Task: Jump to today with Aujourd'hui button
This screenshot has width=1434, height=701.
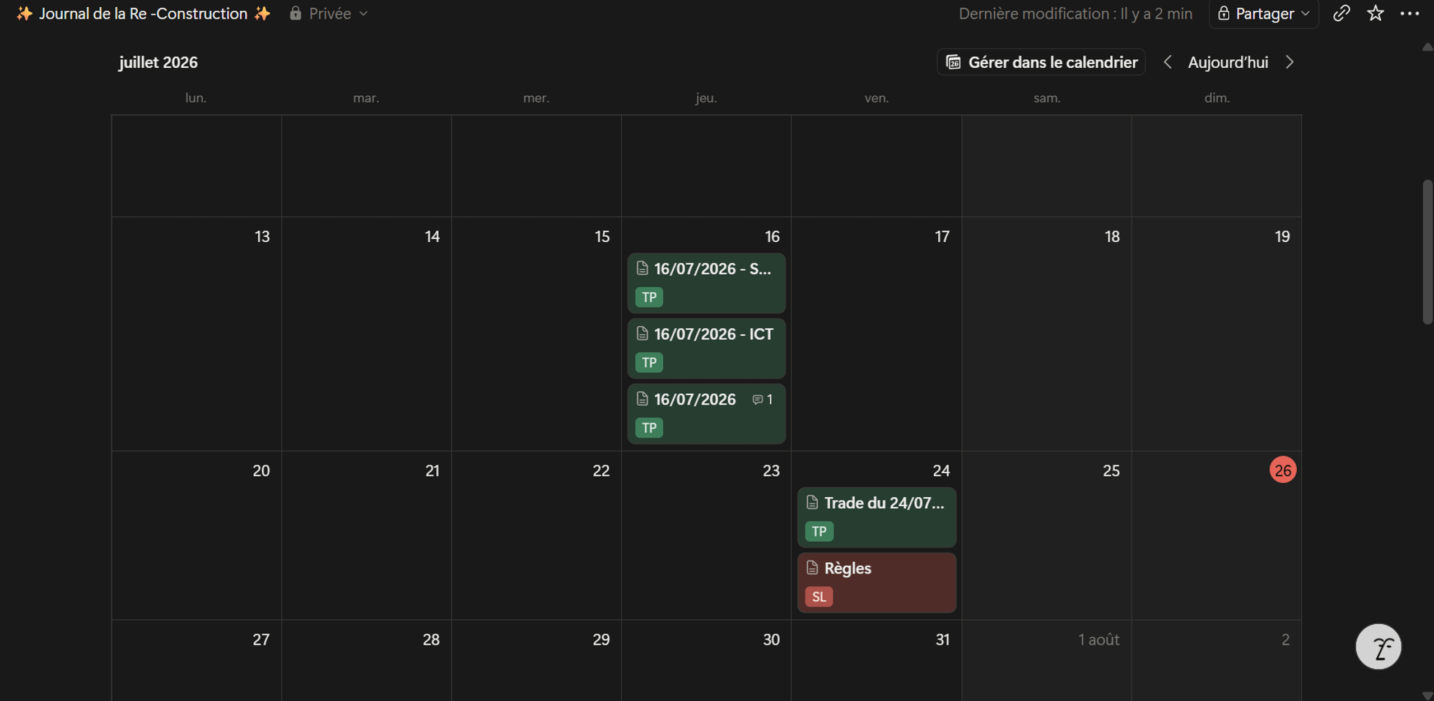Action: click(1228, 62)
